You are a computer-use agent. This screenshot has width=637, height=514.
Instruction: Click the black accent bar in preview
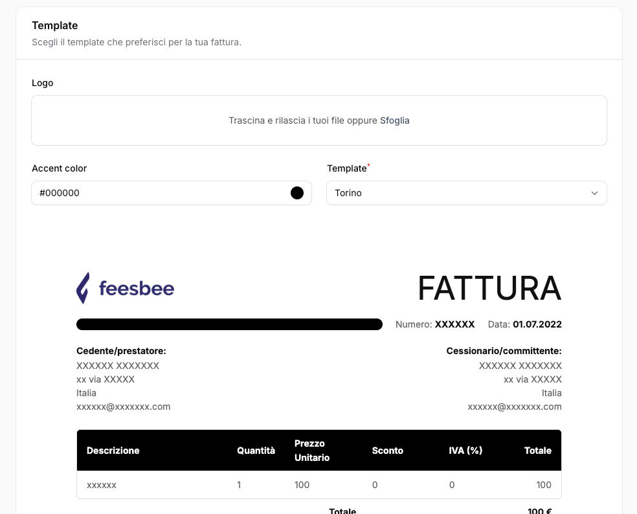click(x=229, y=324)
